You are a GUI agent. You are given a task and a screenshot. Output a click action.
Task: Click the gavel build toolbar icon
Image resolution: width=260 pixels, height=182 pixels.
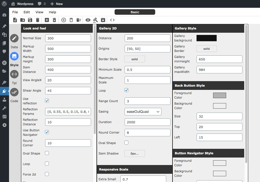(x=95, y=20)
